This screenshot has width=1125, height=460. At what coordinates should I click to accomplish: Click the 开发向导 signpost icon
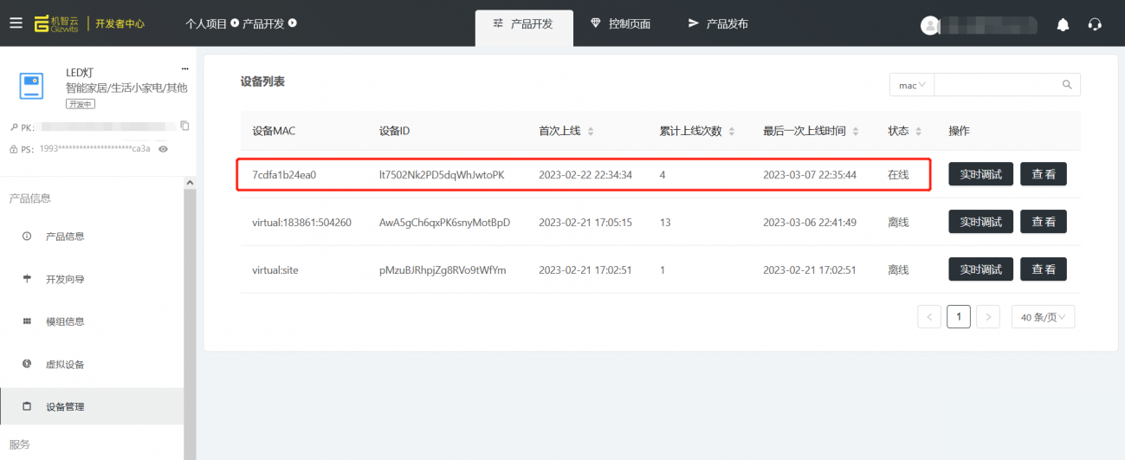27,279
